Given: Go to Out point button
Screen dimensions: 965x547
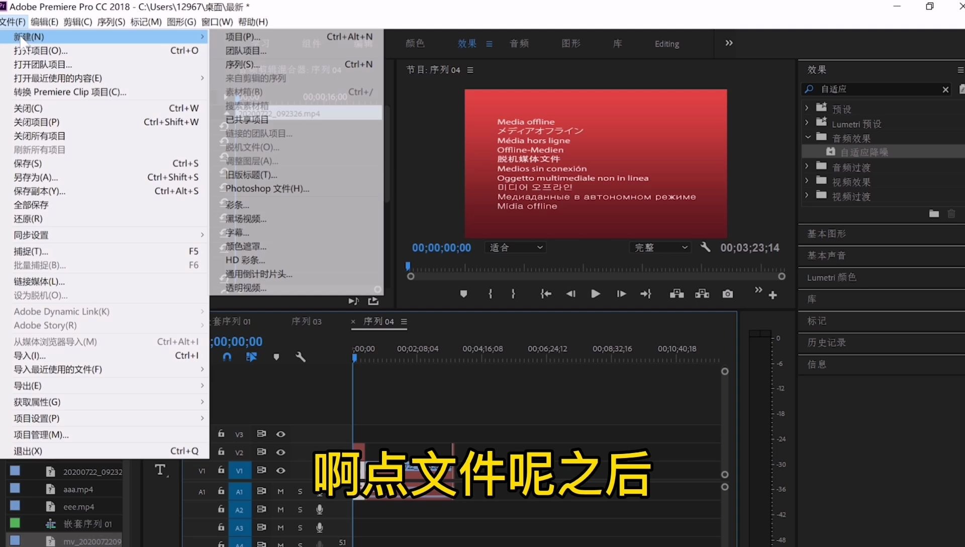Looking at the screenshot, I should tap(646, 294).
